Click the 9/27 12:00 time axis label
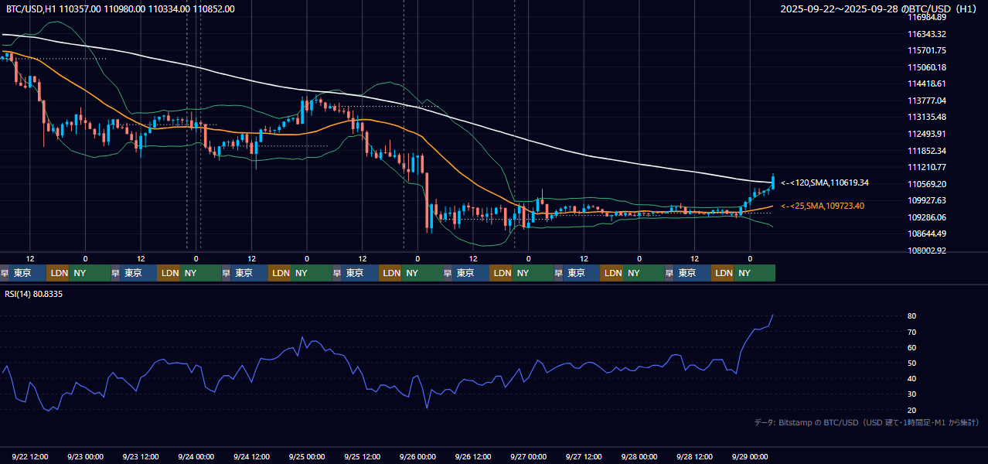988x464 pixels. tap(584, 457)
